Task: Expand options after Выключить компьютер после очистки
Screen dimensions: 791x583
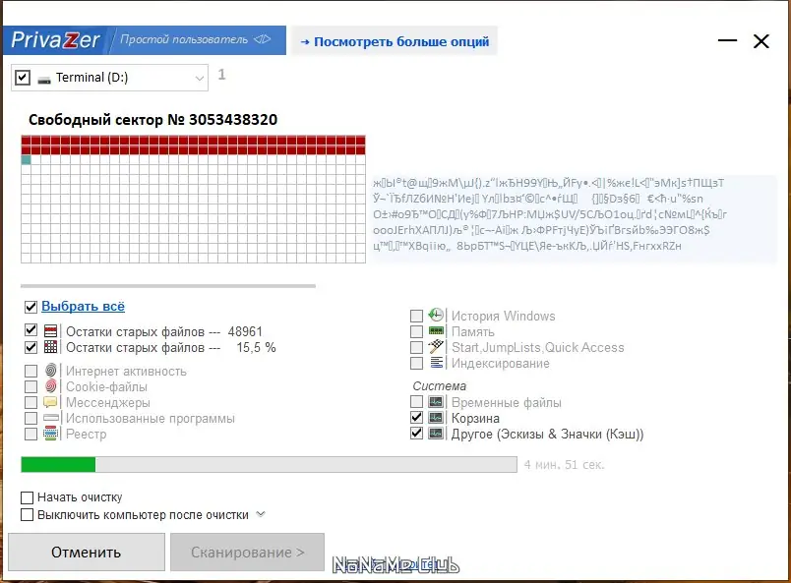Action: point(261,514)
